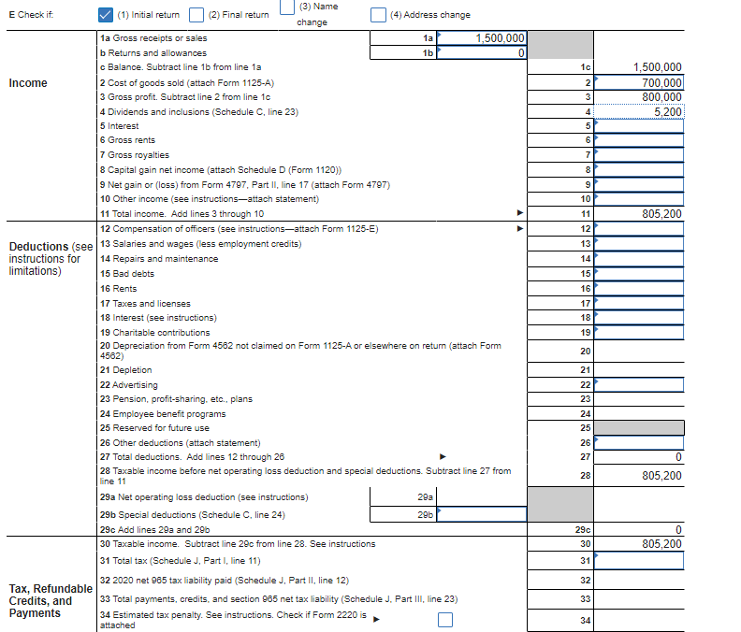
Task: Edit line 1a gross receipts field
Action: (482, 37)
